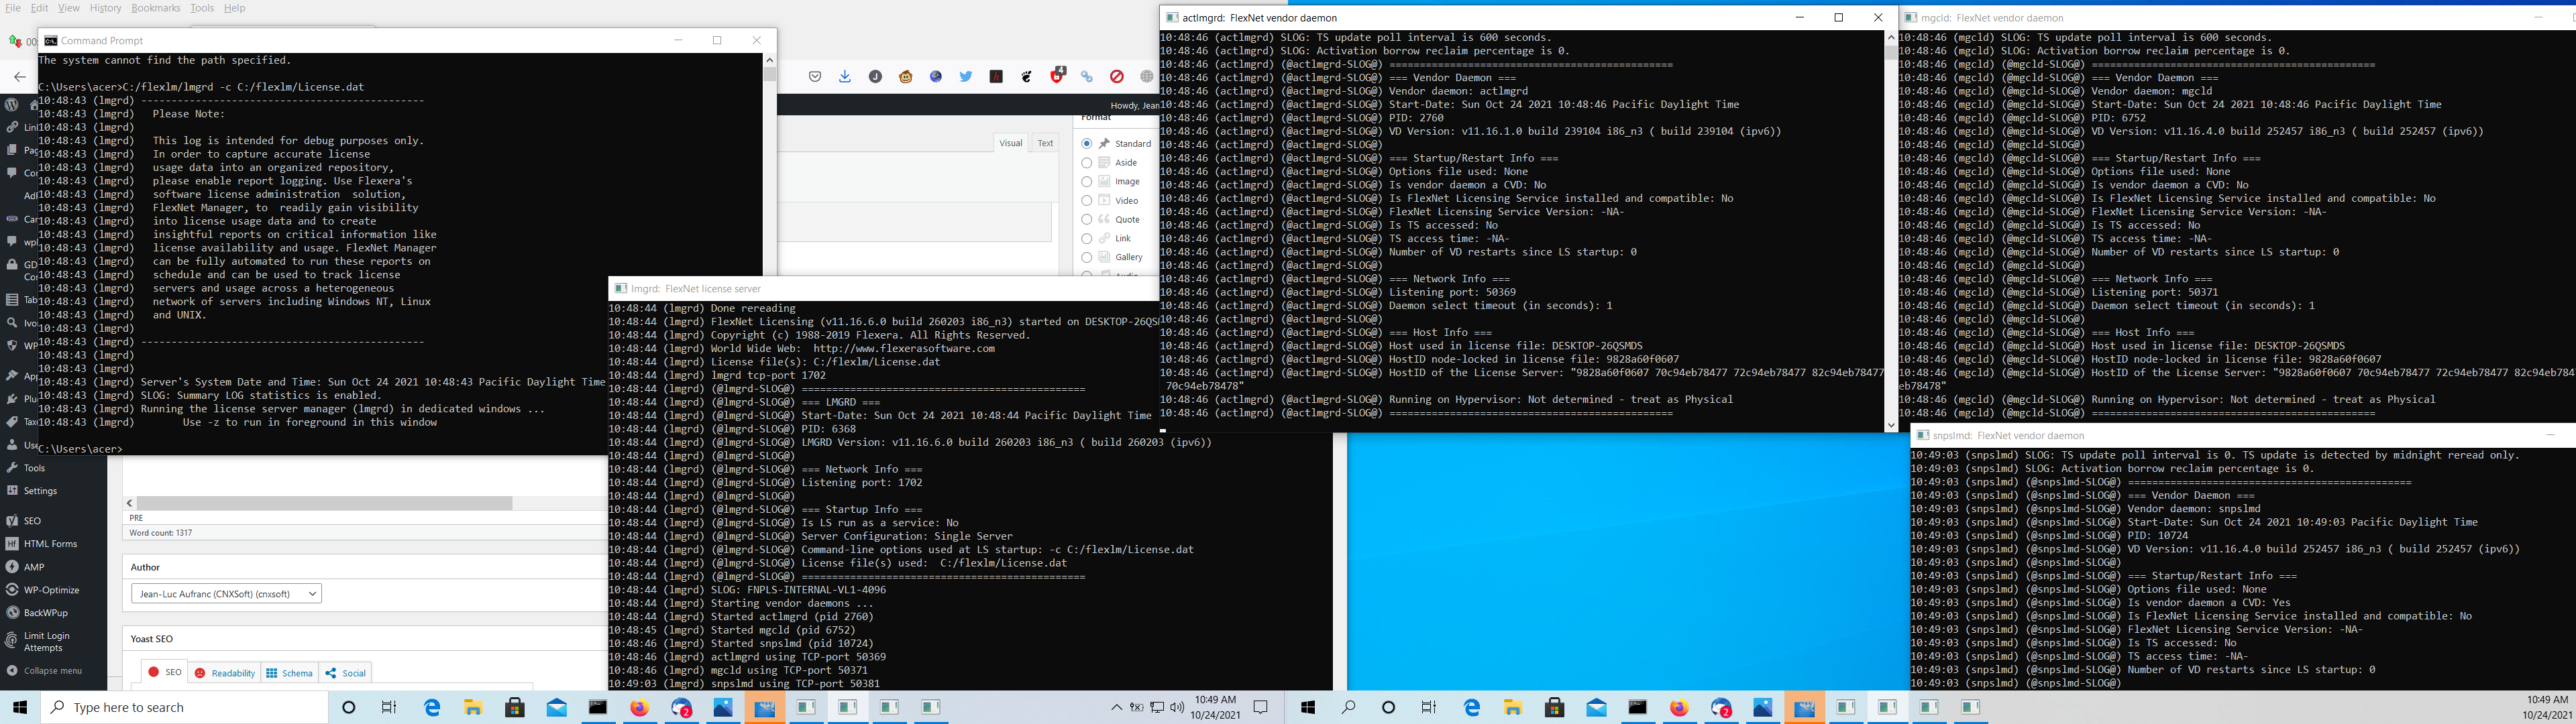Click the Windows Start button on the left taskbar
Viewport: 2576px width, 724px height.
[19, 707]
